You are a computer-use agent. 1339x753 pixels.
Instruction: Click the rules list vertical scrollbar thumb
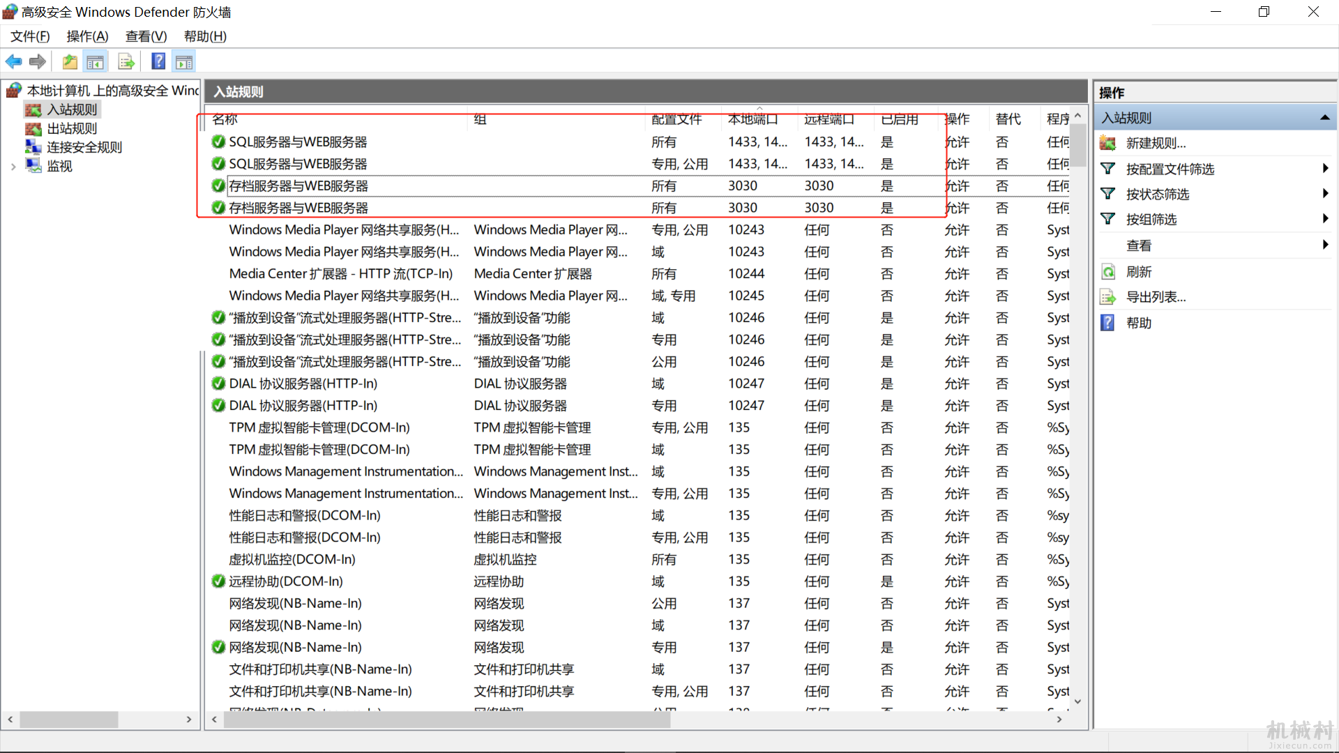pyautogui.click(x=1078, y=146)
